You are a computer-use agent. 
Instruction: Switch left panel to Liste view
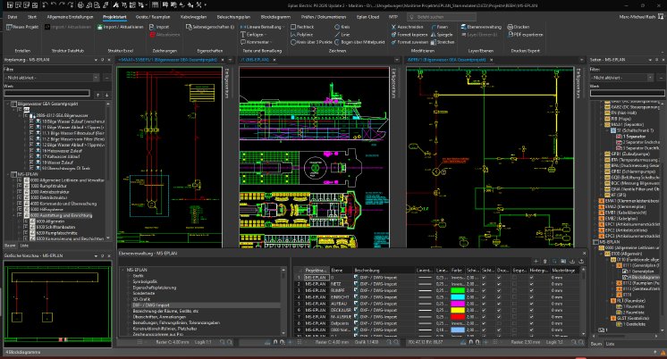coord(25,246)
